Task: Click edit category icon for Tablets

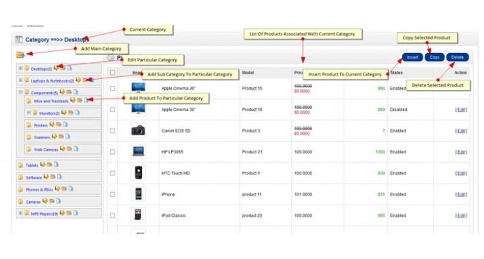Action: point(43,164)
